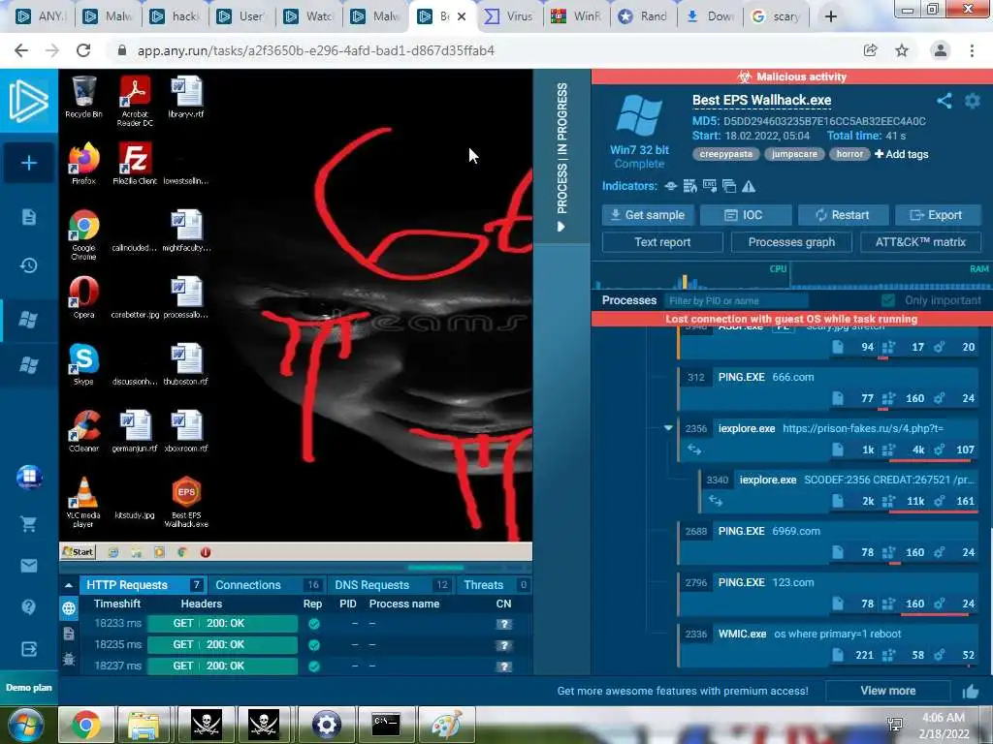Click View more premium button
The image size is (993, 744).
click(888, 691)
